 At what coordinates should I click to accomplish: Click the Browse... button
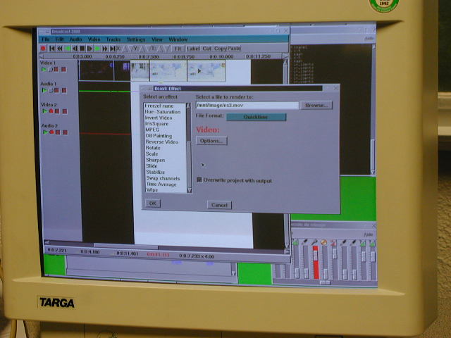[316, 106]
